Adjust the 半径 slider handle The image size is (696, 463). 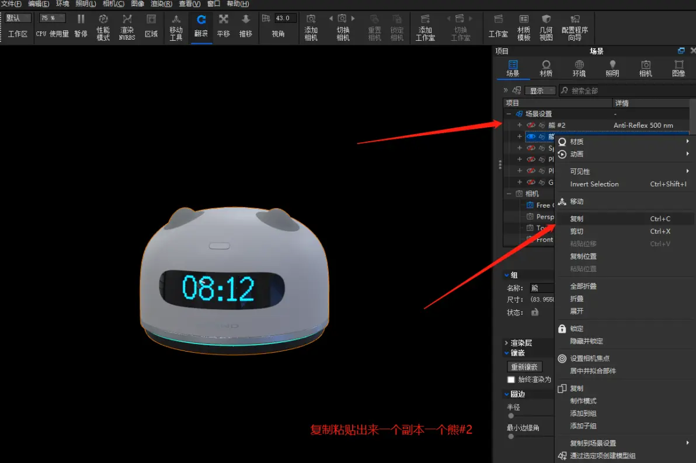[x=511, y=416]
